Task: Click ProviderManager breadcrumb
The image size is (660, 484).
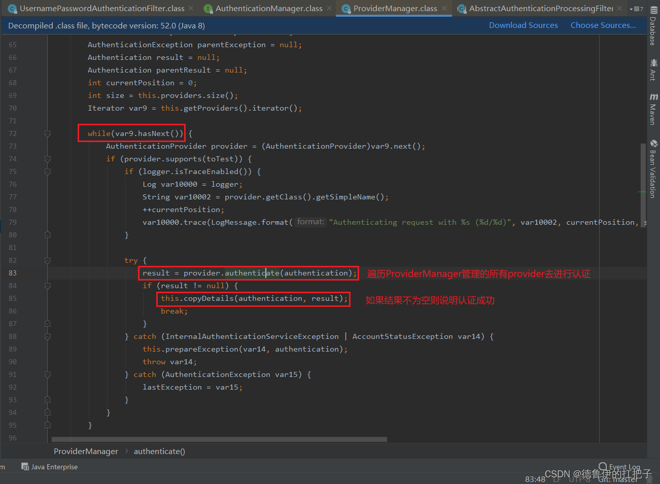Action: pos(86,452)
